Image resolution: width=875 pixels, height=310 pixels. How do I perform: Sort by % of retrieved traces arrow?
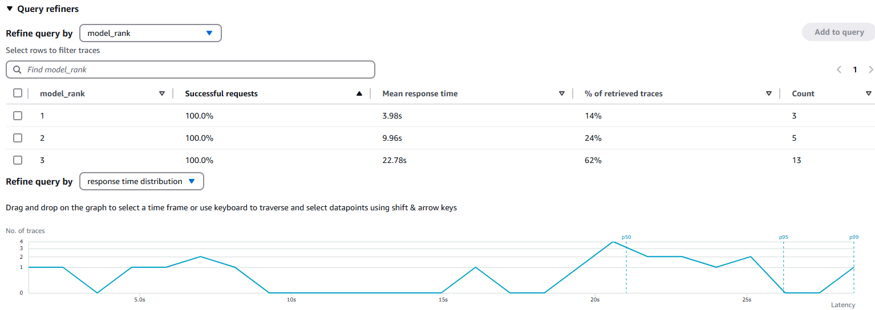click(769, 93)
